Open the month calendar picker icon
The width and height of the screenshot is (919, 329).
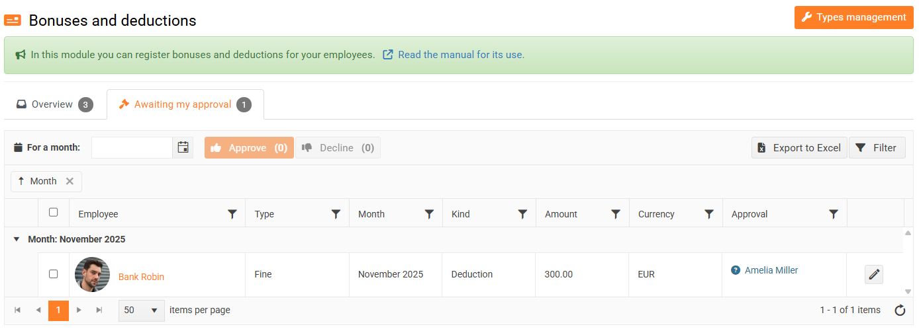183,148
